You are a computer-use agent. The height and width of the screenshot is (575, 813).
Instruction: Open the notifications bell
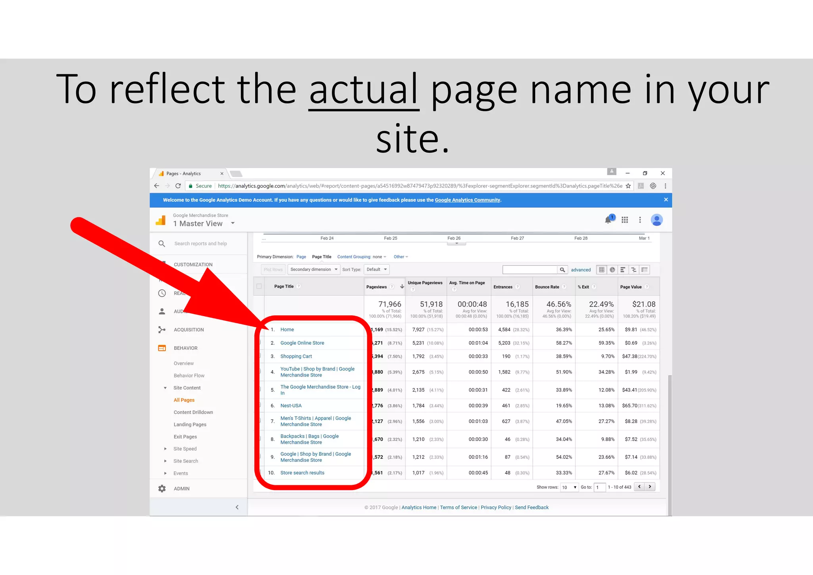coord(608,220)
